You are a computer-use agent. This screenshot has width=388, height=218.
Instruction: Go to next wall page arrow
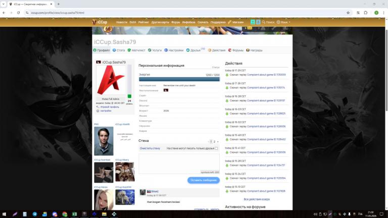(218, 142)
